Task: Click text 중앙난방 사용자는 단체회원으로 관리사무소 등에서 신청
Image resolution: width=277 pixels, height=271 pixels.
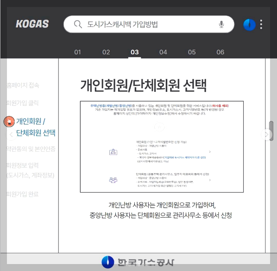Action: pyautogui.click(x=161, y=215)
